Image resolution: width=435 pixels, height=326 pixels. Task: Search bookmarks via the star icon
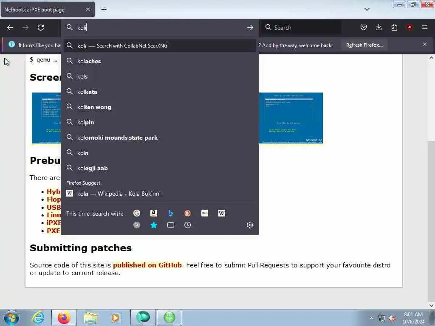[154, 225]
